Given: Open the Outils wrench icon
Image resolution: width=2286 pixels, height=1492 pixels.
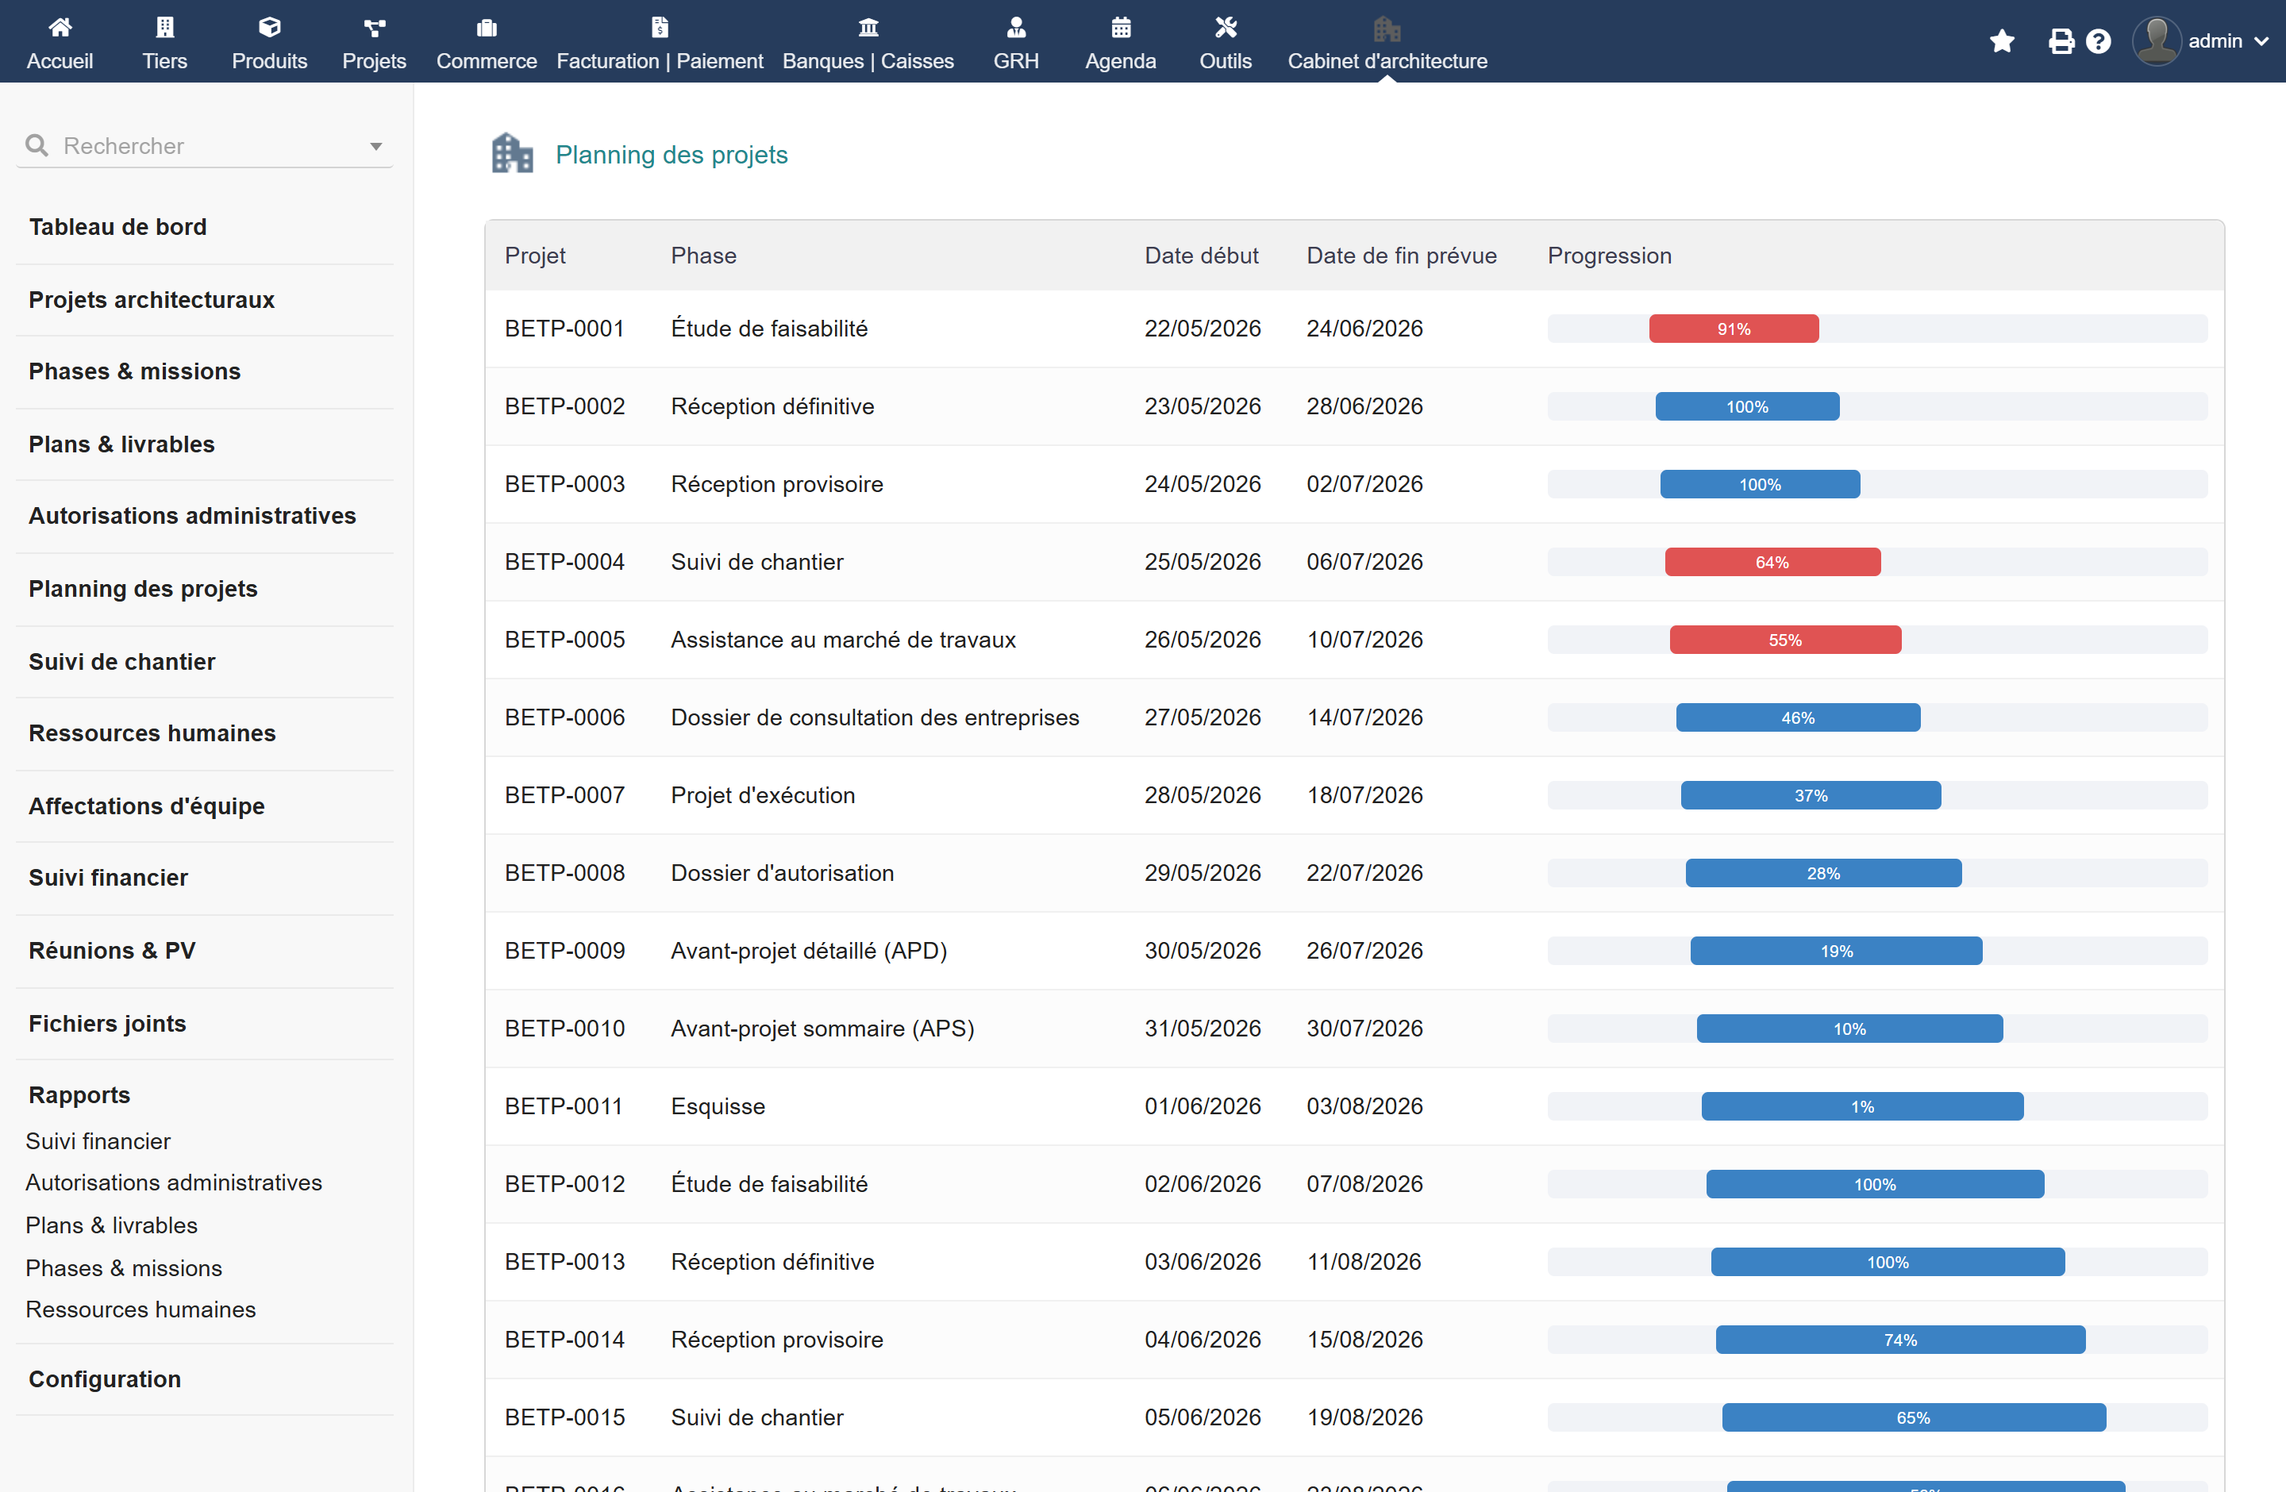Looking at the screenshot, I should click(1226, 27).
